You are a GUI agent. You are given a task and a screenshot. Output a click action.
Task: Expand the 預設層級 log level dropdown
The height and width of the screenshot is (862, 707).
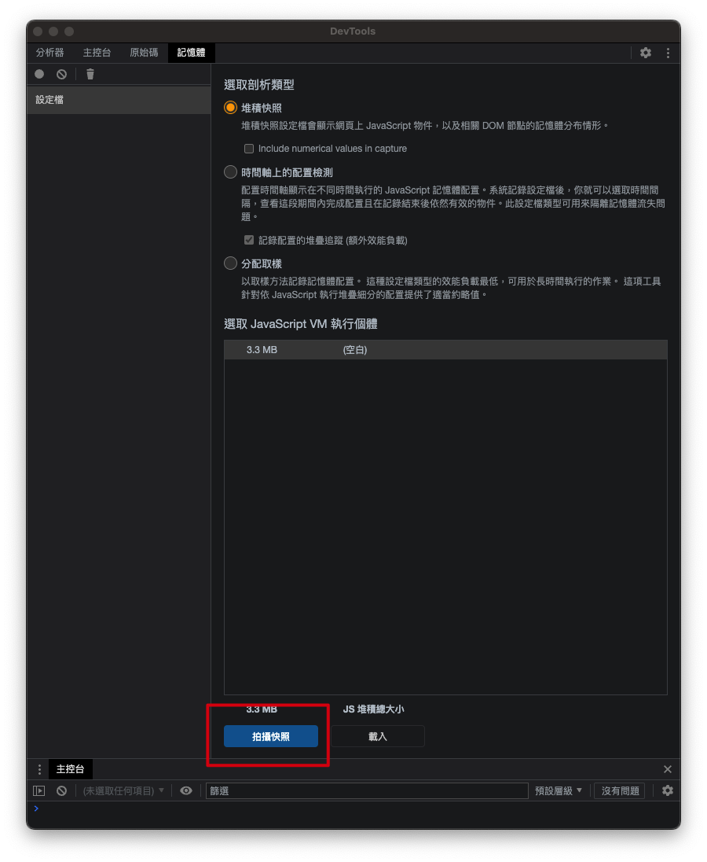coord(559,790)
